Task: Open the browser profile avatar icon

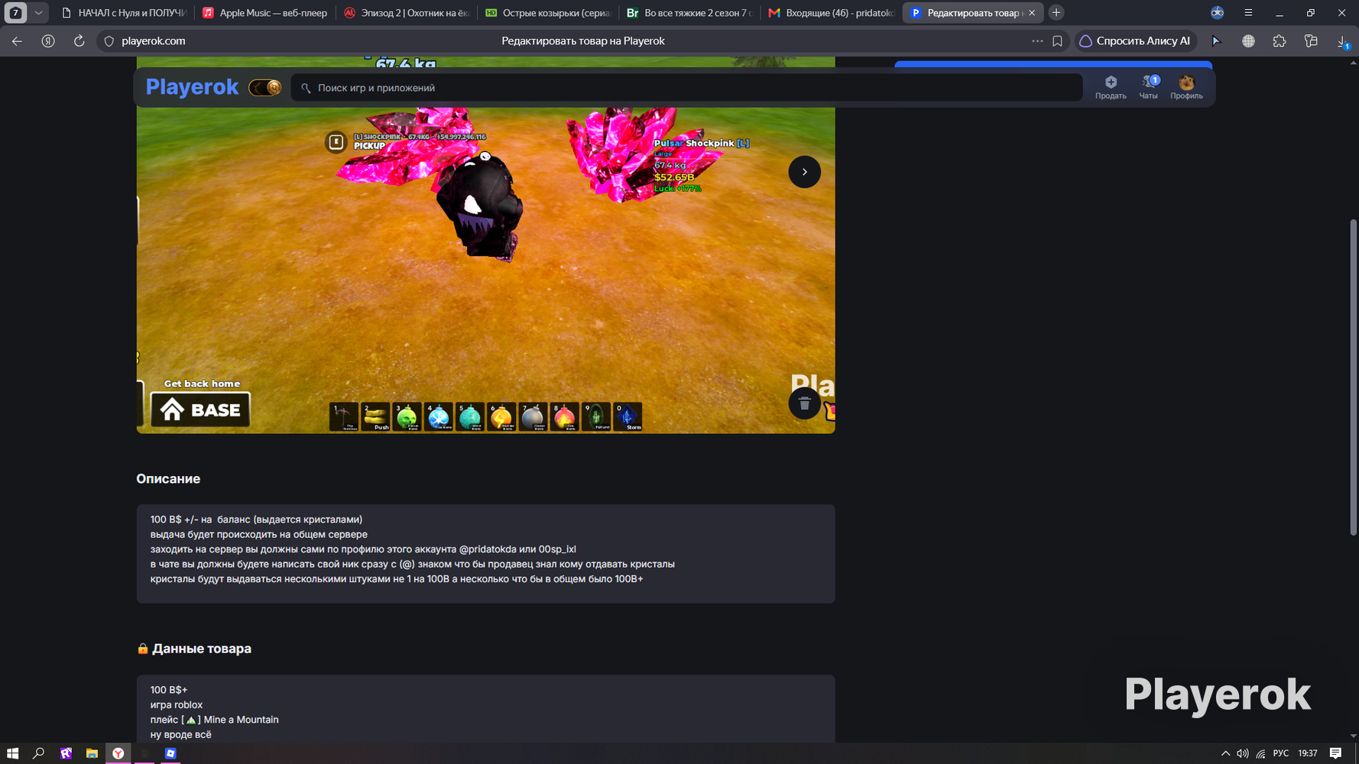Action: [1218, 13]
